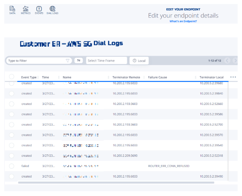This screenshot has width=242, height=196.
Task: Open the Metrics chart icon
Action: [x=26, y=9]
